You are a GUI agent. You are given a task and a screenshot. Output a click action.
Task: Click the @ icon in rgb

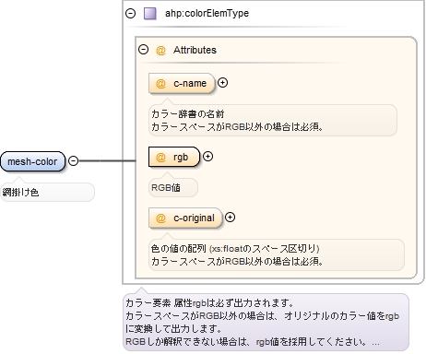tap(160, 158)
